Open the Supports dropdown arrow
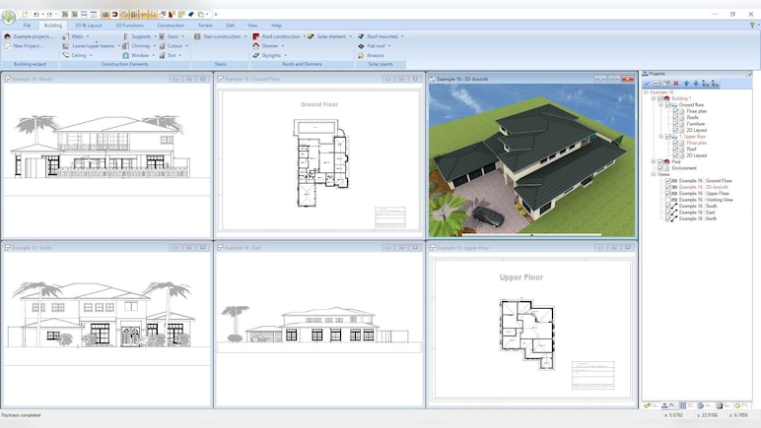Image resolution: width=761 pixels, height=428 pixels. (x=156, y=36)
